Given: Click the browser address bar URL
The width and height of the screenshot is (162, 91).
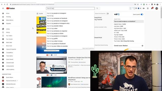Looking at the screenshot, I should tap(33, 5).
